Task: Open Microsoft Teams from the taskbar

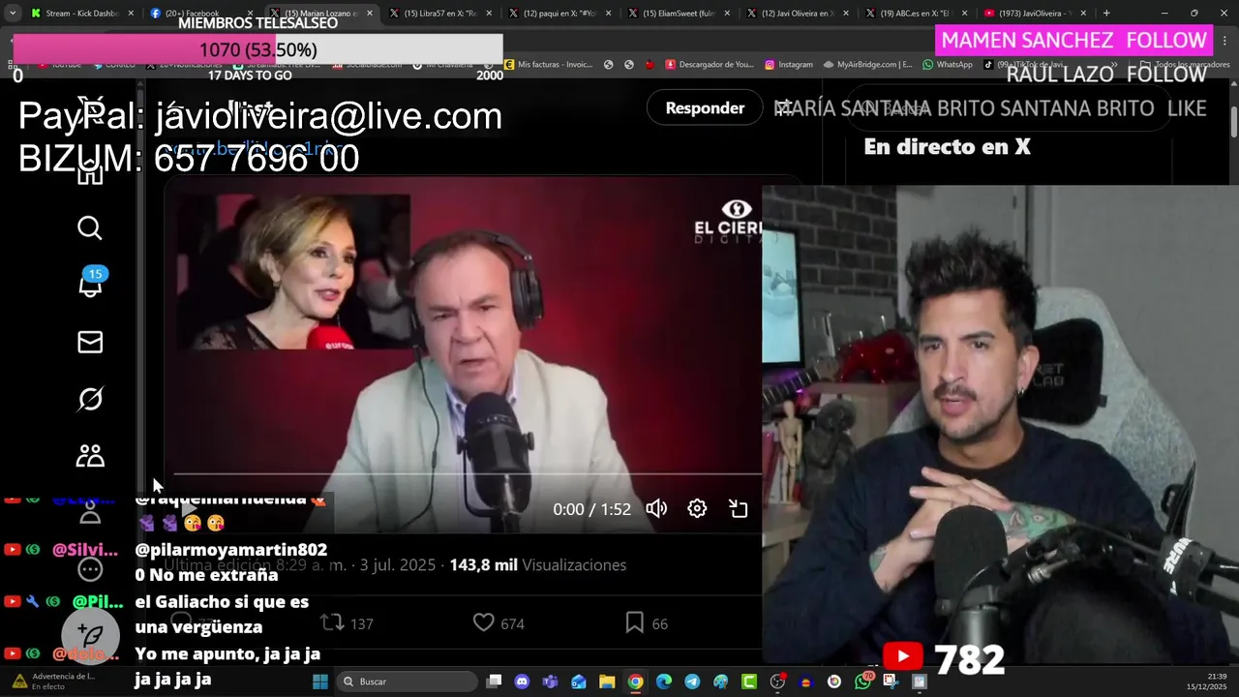Action: [x=551, y=682]
